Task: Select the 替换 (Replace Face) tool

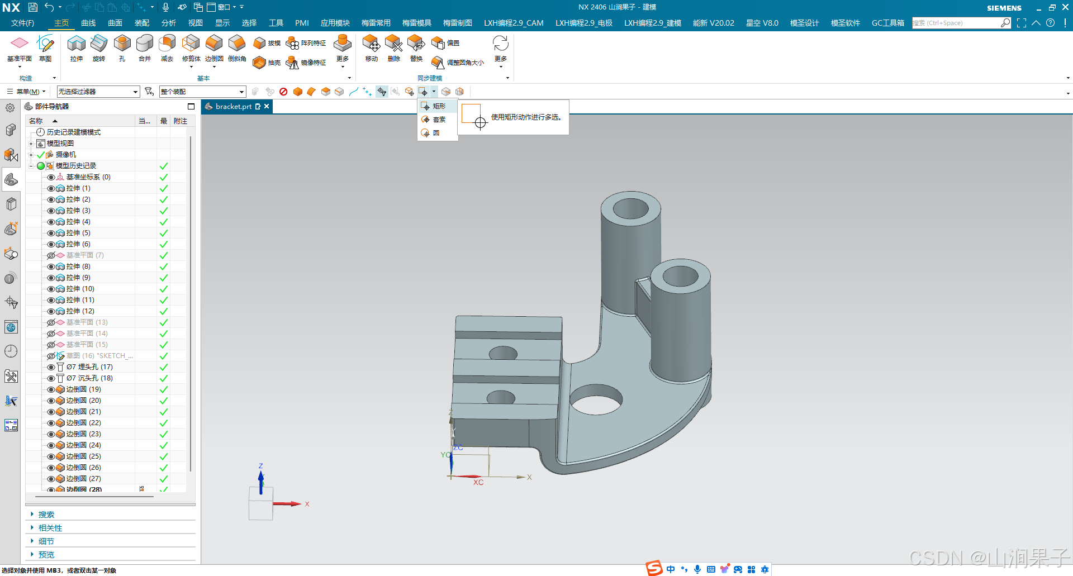Action: tap(416, 48)
